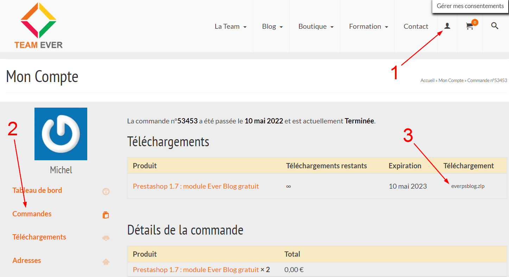Click the Téléchargements cloud icon

[x=106, y=238]
